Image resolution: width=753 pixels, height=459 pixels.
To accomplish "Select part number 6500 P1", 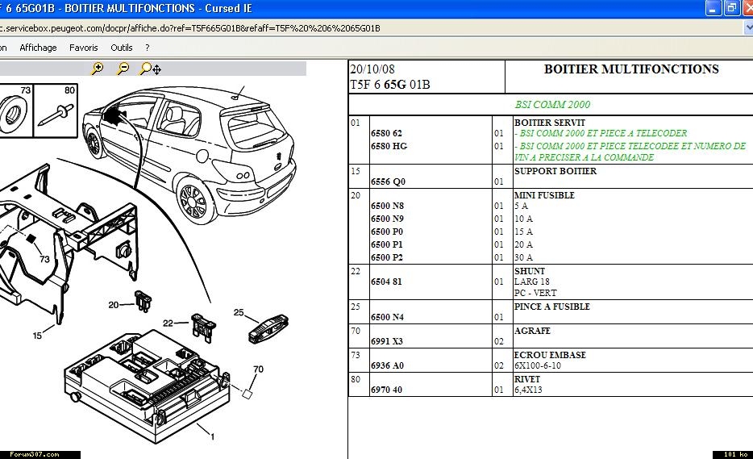I will 387,244.
